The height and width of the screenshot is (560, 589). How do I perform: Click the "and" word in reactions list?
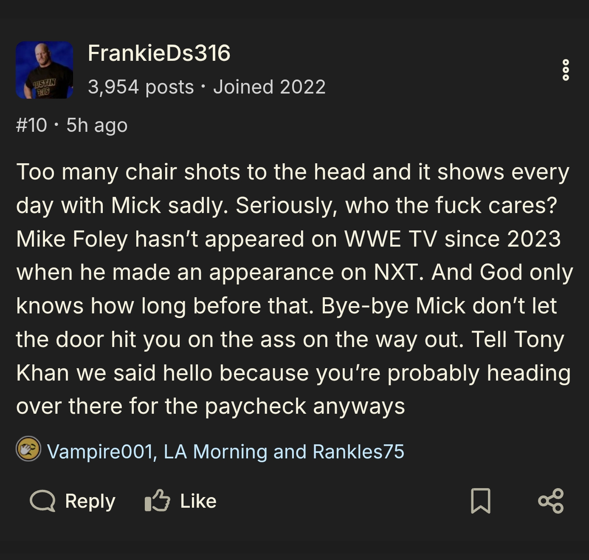click(x=290, y=452)
